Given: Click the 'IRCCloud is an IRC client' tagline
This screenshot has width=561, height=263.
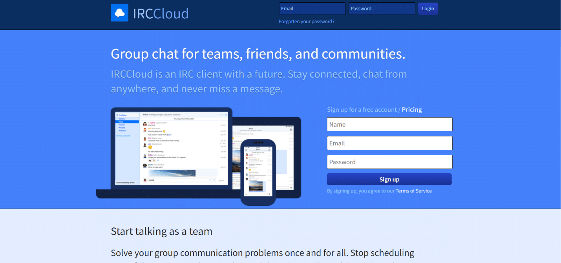Looking at the screenshot, I should click(259, 82).
